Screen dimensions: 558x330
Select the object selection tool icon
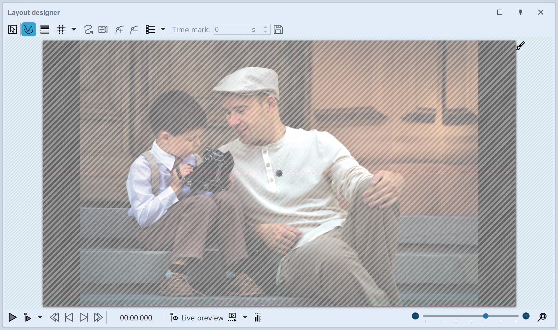[12, 30]
